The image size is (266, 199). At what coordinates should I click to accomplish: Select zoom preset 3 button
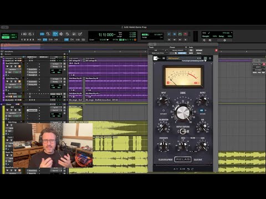tap(28, 40)
